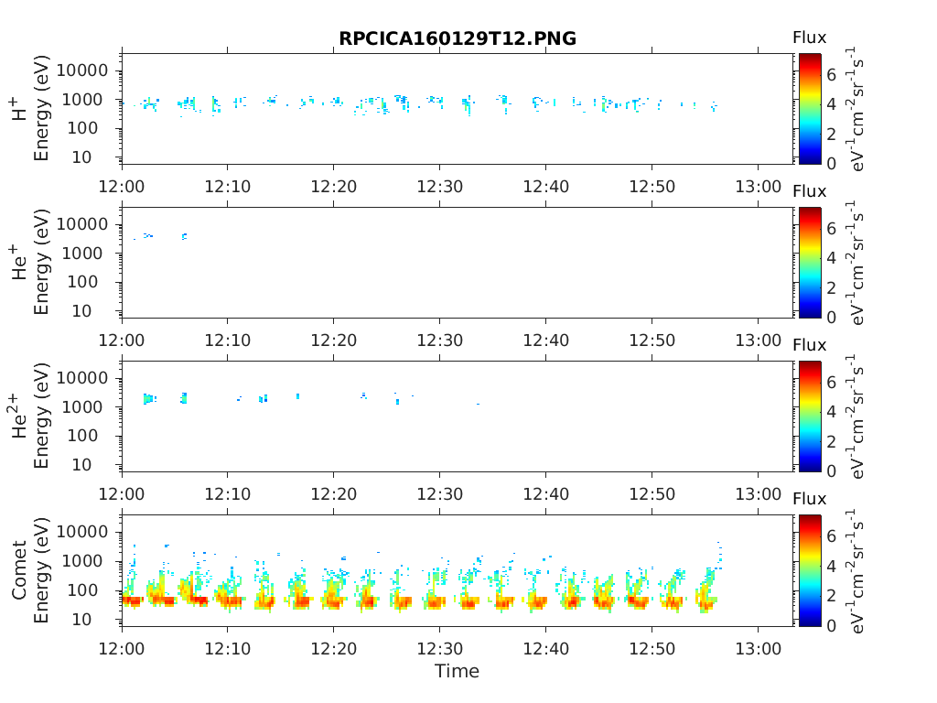
Task: Click the He2+ panel flux colorbar
Action: [810, 416]
